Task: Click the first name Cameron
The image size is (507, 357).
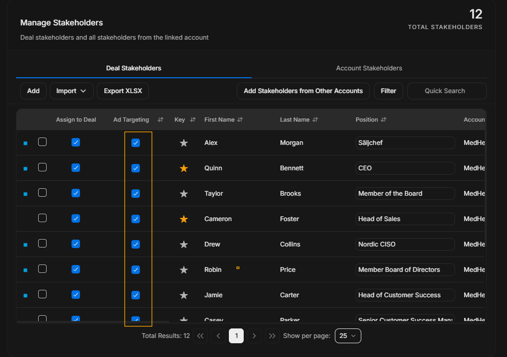Action: 218,219
